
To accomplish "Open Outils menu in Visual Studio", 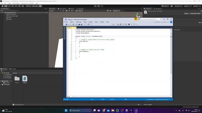I will (96, 22).
